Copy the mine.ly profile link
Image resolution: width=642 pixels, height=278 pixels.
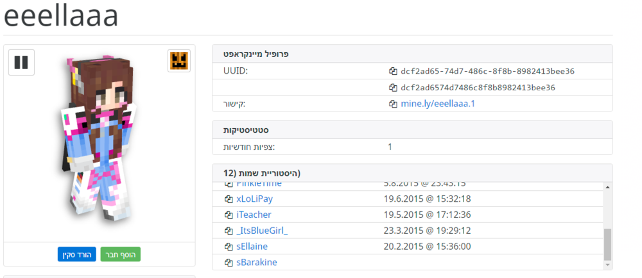[394, 103]
